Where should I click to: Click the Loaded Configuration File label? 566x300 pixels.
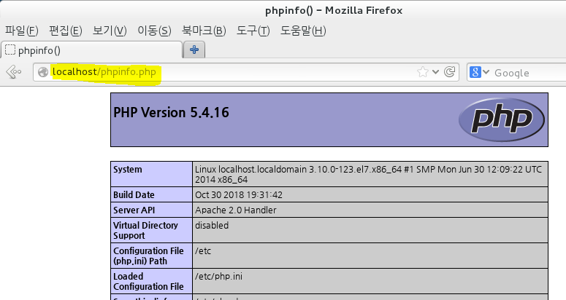148,281
